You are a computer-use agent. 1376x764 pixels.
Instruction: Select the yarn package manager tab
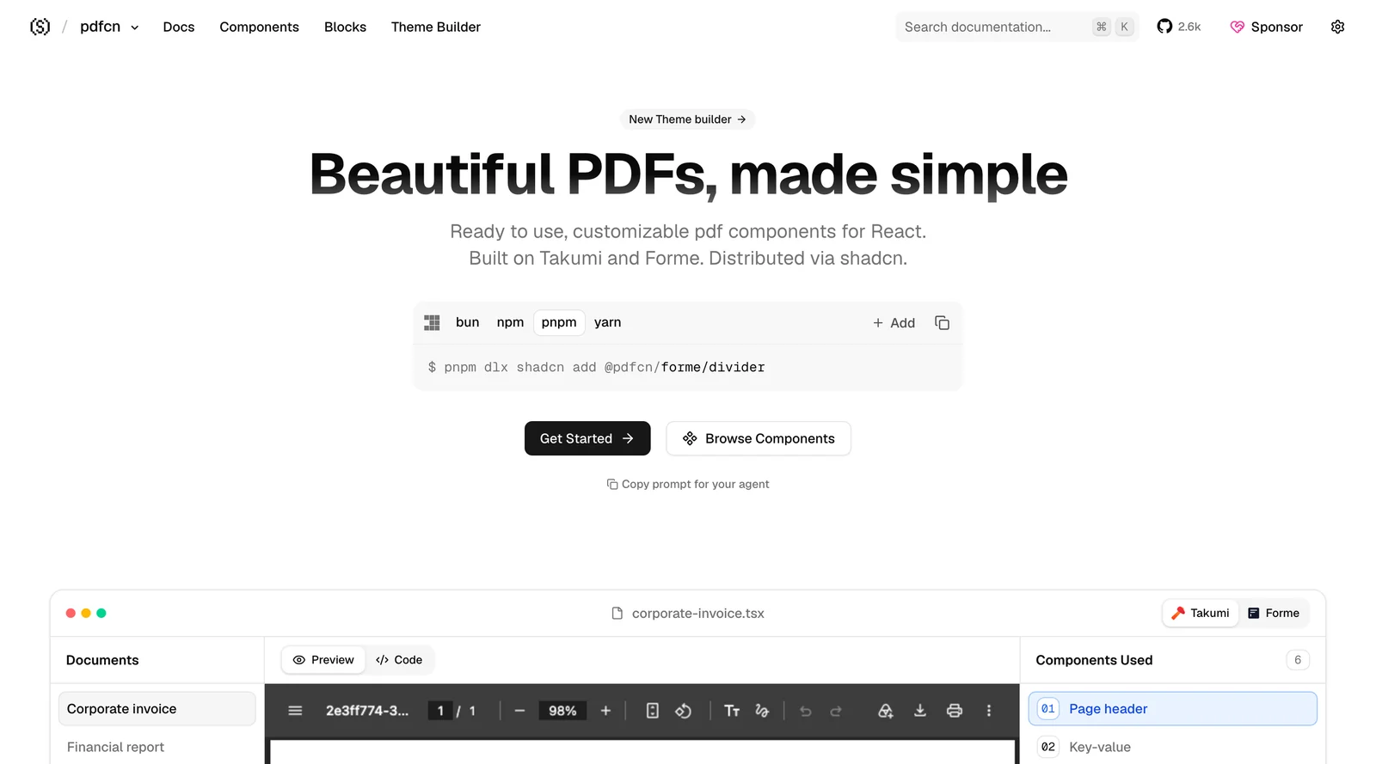(x=607, y=322)
